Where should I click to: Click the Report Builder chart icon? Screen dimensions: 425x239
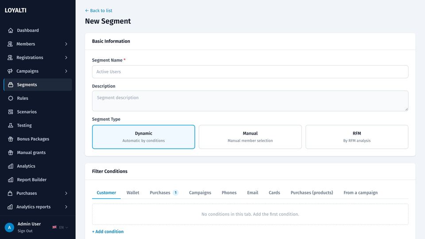point(11,180)
